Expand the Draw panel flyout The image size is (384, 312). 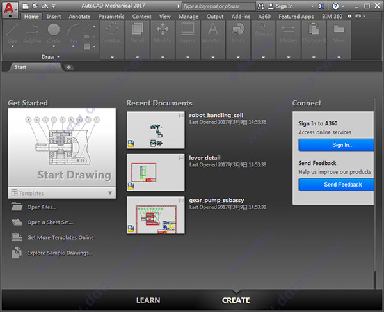(x=51, y=57)
